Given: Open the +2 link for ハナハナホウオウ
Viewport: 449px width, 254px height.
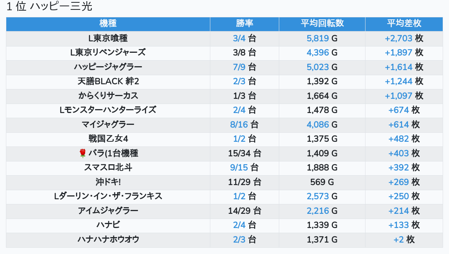Looking at the screenshot, I should tap(399, 239).
